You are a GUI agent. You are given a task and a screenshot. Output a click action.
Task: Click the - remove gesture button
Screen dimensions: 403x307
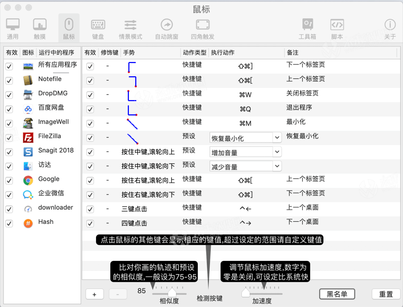[118, 294]
